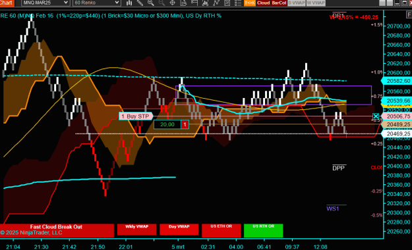
Task: Show the Data Box icon
Action: 183,3
